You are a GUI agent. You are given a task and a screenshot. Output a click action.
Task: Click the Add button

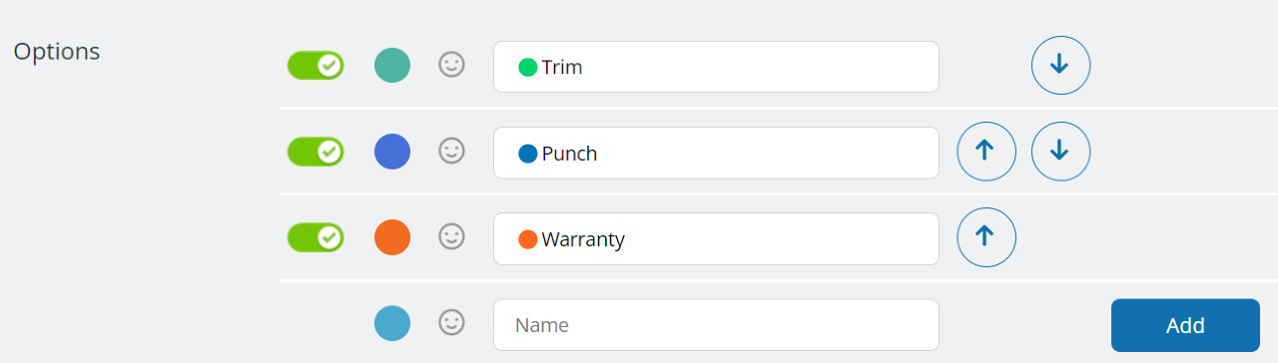tap(1185, 325)
